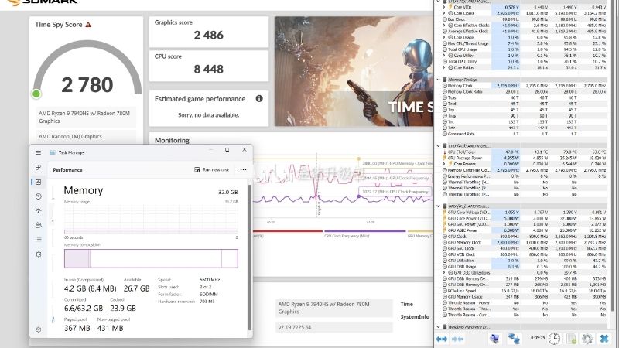This screenshot has height=348, width=619.
Task: Expand the Core Usage sensor row
Action: 444,37
